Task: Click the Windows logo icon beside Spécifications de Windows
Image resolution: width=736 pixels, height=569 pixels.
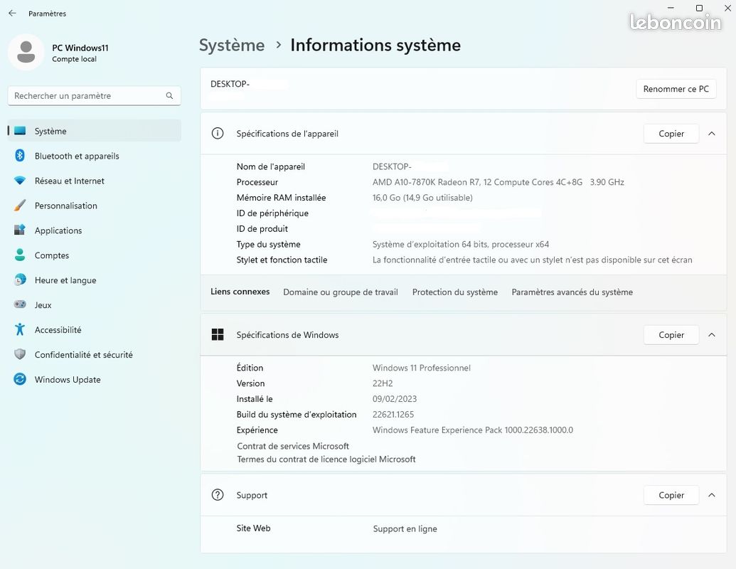Action: pos(218,334)
